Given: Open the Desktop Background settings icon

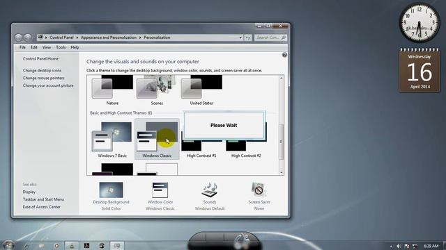Looking at the screenshot, I should (111, 190).
